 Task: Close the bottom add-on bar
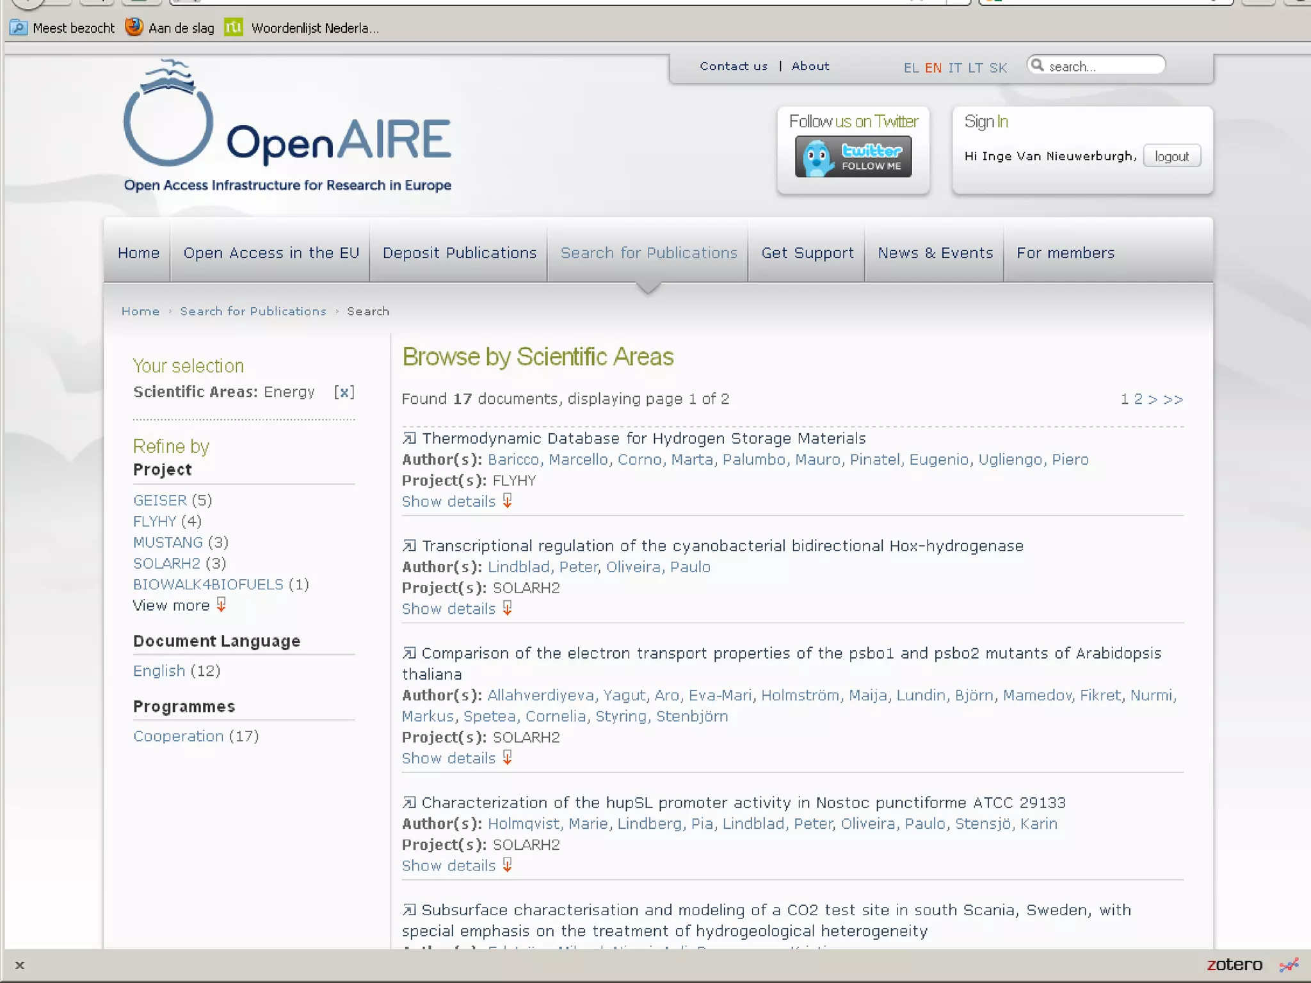click(20, 965)
